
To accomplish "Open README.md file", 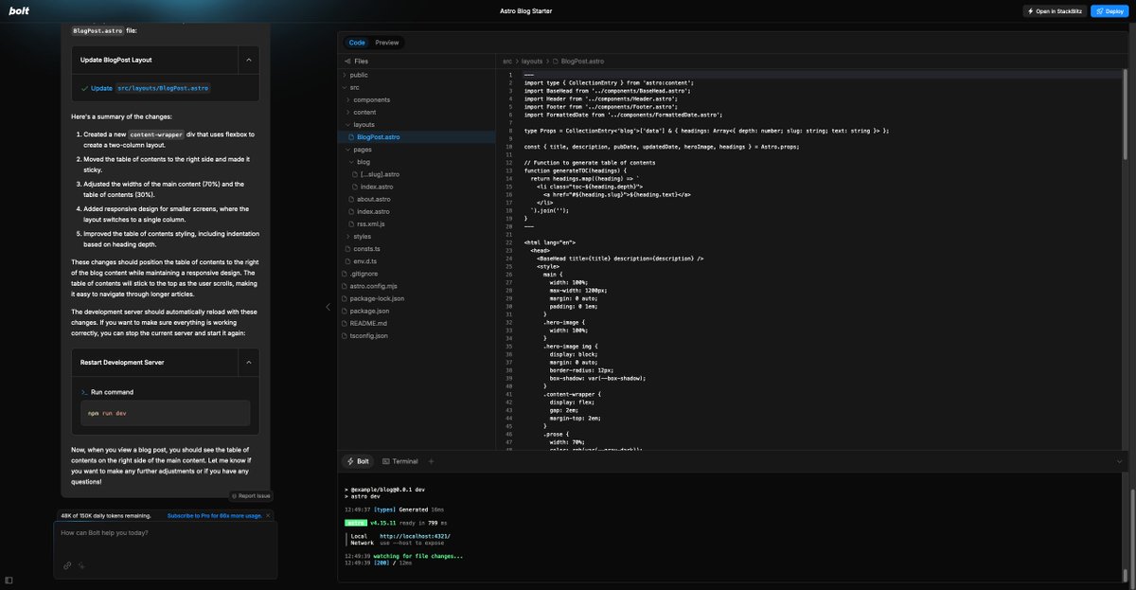I will pyautogui.click(x=417, y=323).
